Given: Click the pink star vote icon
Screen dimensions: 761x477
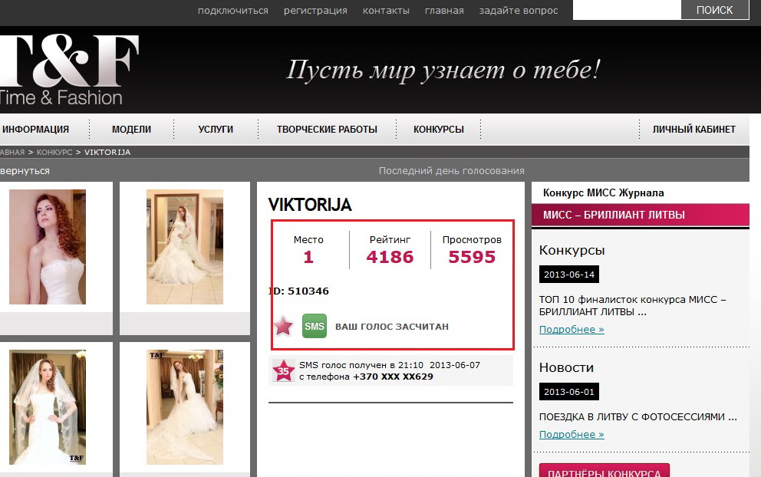Looking at the screenshot, I should point(283,326).
